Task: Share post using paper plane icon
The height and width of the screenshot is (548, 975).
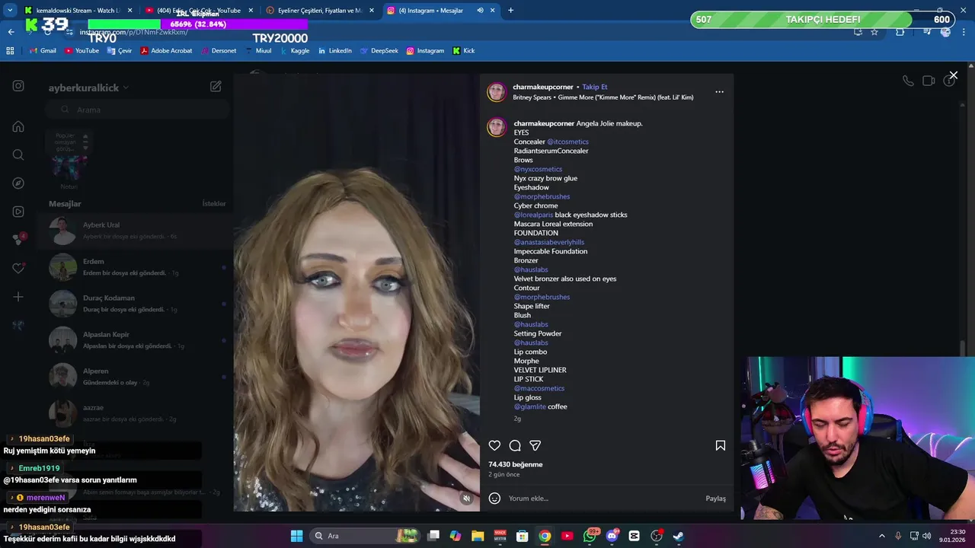Action: [535, 445]
